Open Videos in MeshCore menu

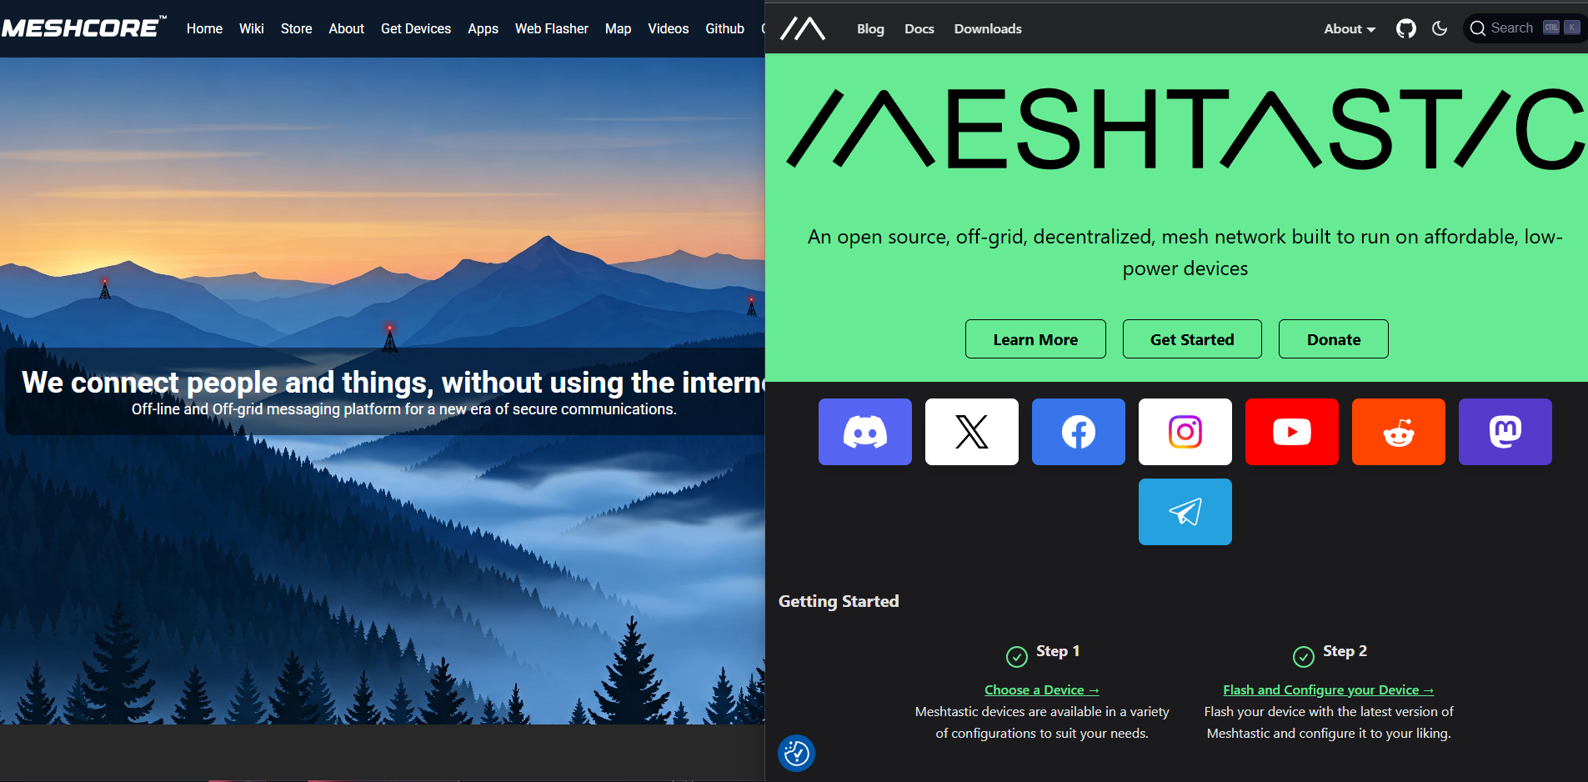[669, 28]
